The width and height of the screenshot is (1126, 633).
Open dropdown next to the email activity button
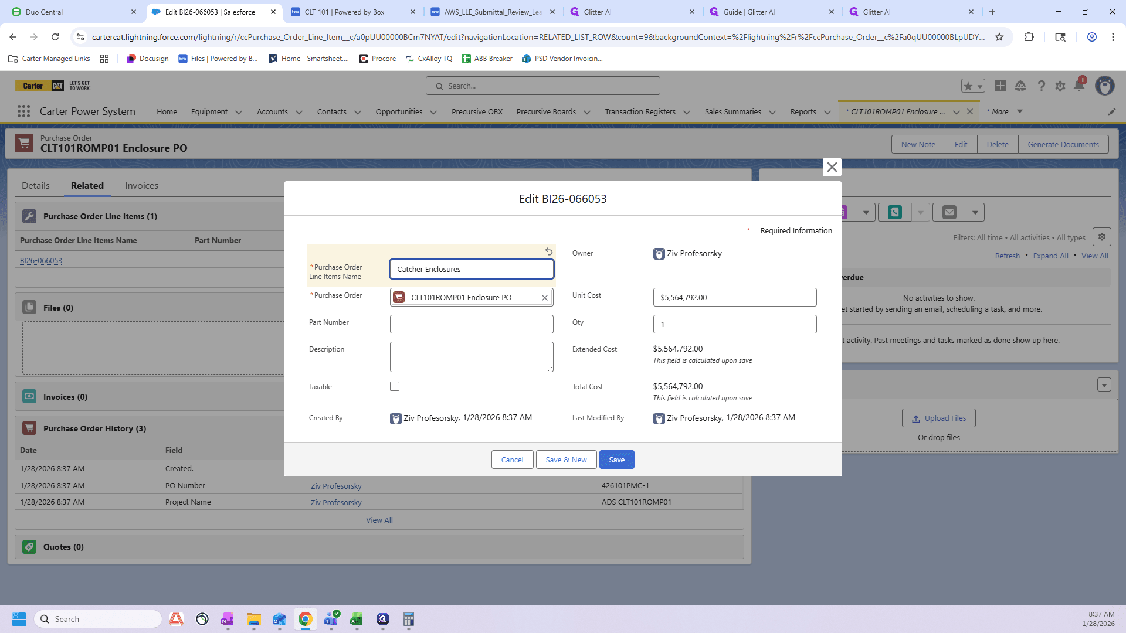click(x=975, y=212)
